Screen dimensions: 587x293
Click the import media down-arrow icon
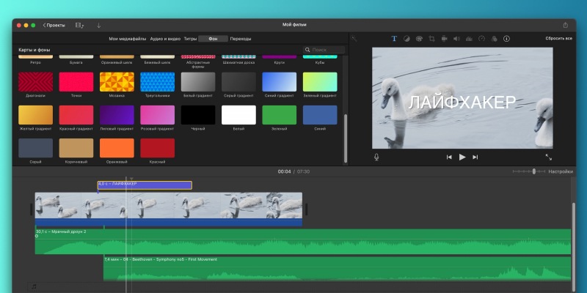99,25
